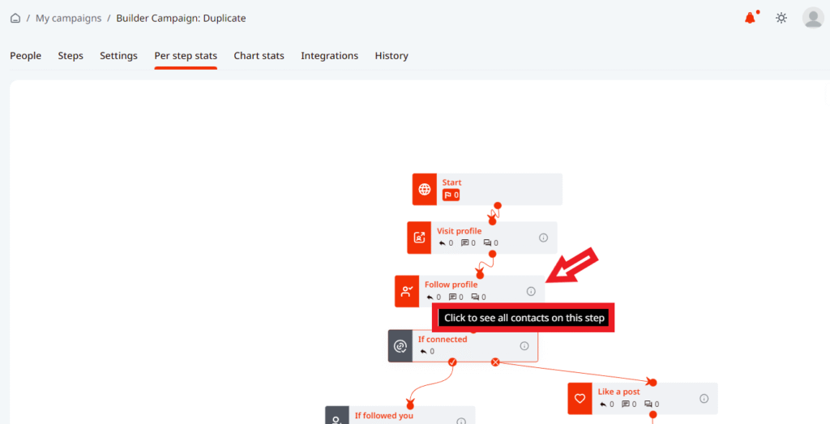830x424 pixels.
Task: Click the Like a post heart icon
Action: tap(580, 399)
